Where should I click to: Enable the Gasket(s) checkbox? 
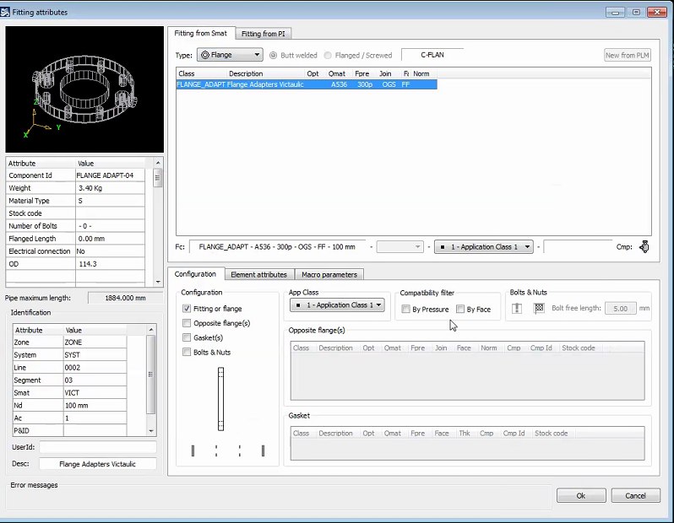point(187,337)
